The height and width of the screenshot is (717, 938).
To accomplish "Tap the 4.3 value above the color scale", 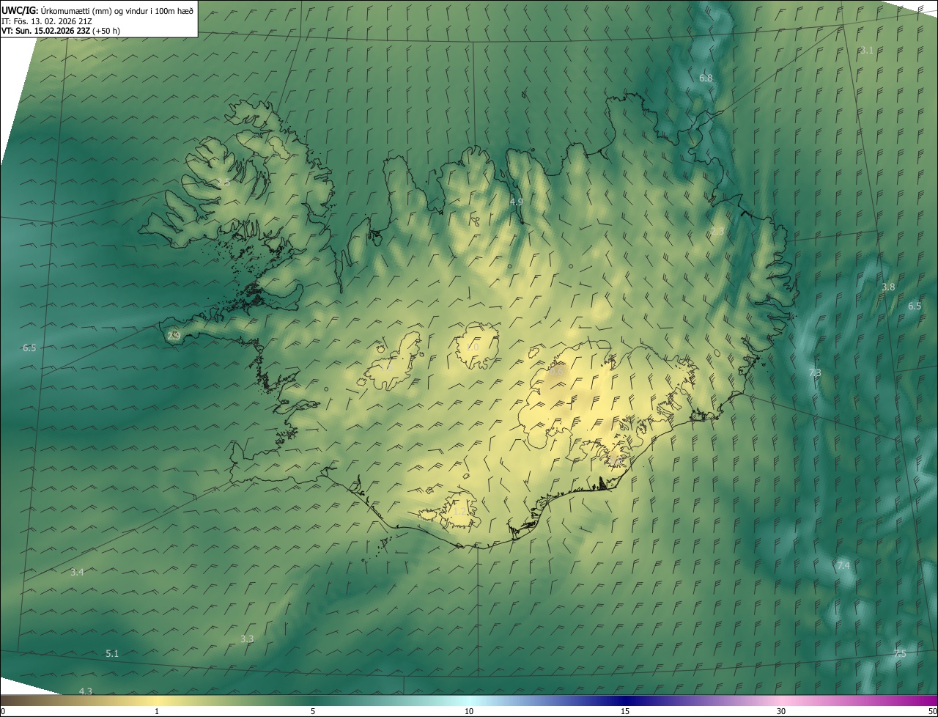I will [86, 691].
